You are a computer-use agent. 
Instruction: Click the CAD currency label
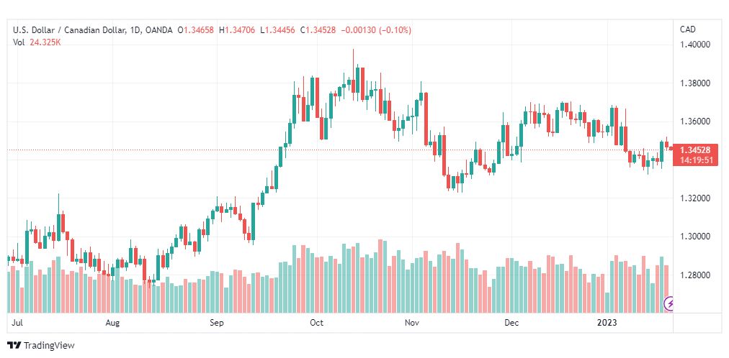click(687, 29)
